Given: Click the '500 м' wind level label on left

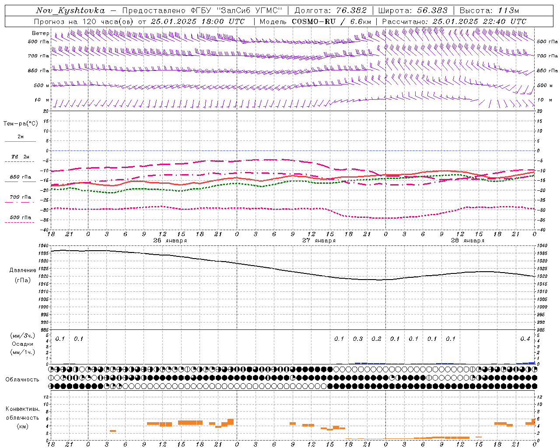Looking at the screenshot, I should click(x=42, y=85).
